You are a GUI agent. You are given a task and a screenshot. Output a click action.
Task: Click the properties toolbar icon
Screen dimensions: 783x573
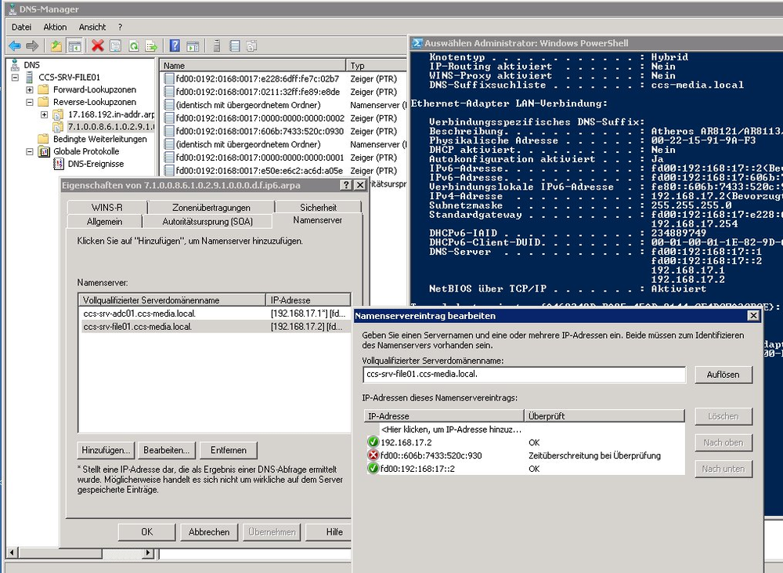(x=115, y=46)
